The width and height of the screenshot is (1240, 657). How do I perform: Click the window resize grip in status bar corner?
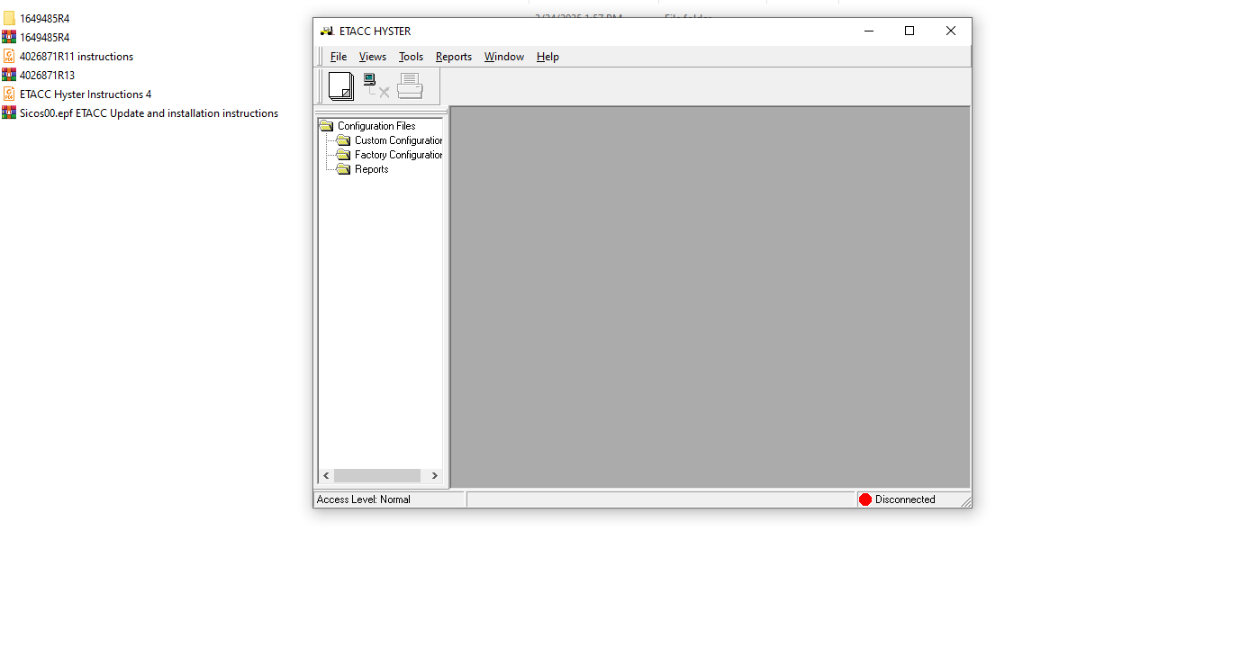965,501
